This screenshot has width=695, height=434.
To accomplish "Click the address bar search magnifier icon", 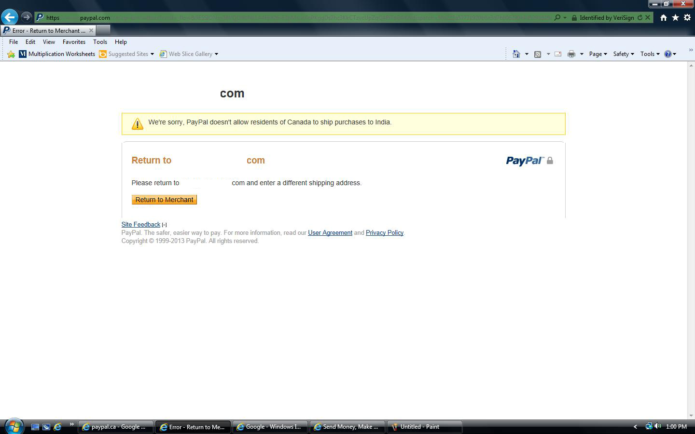I will 557,17.
